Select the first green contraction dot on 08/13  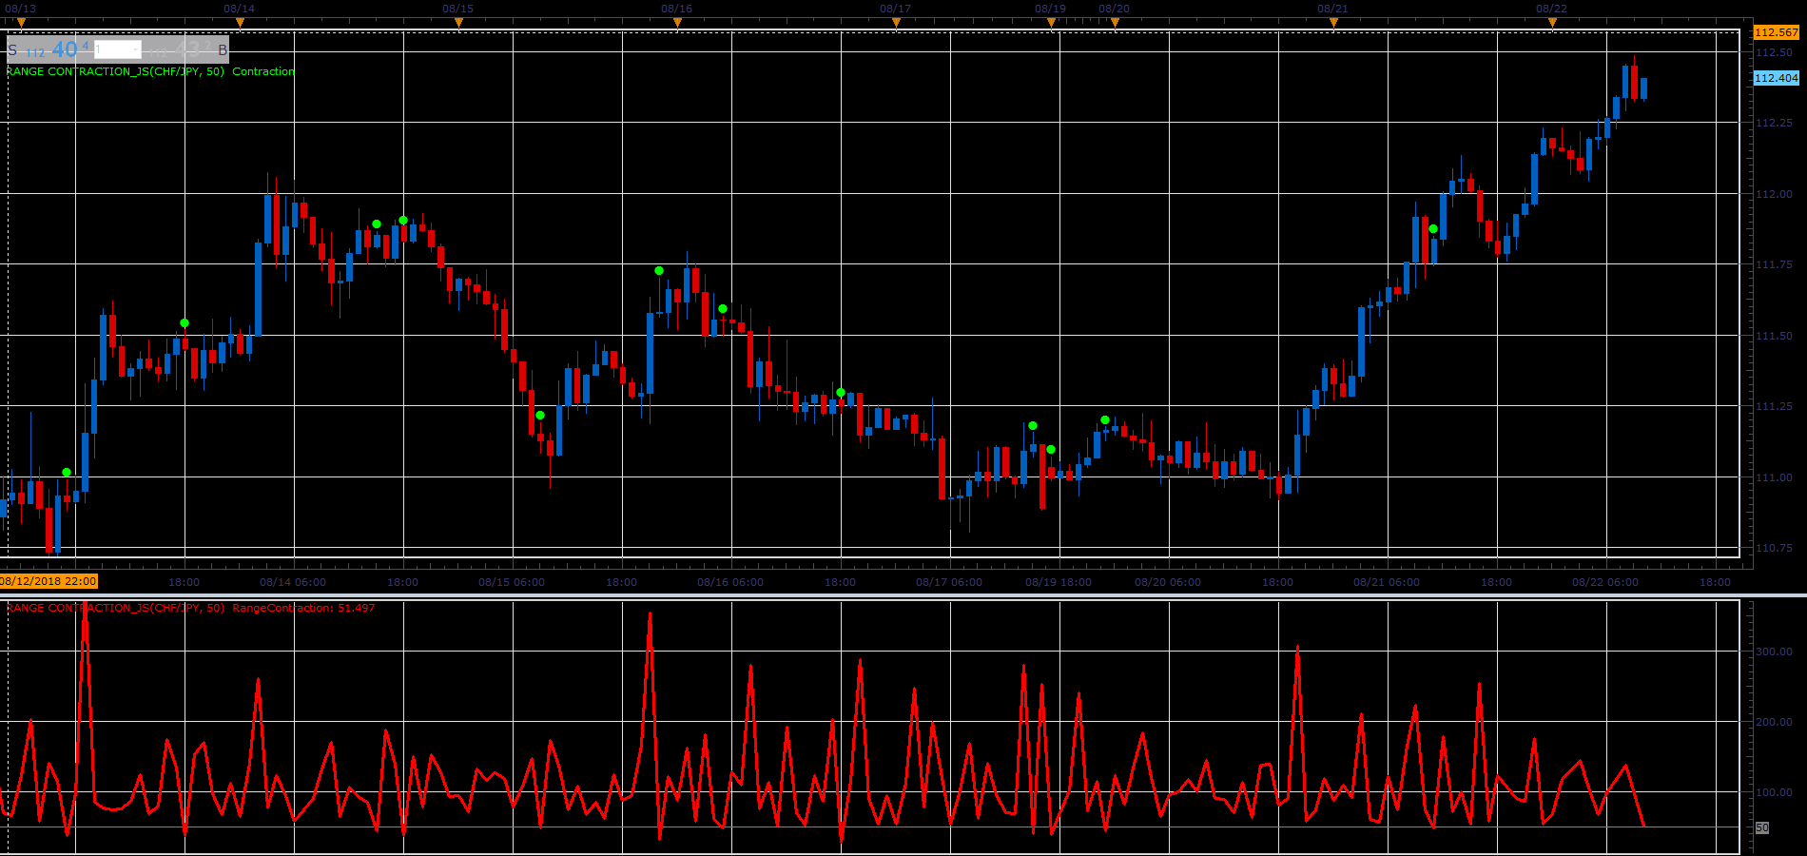coord(67,473)
